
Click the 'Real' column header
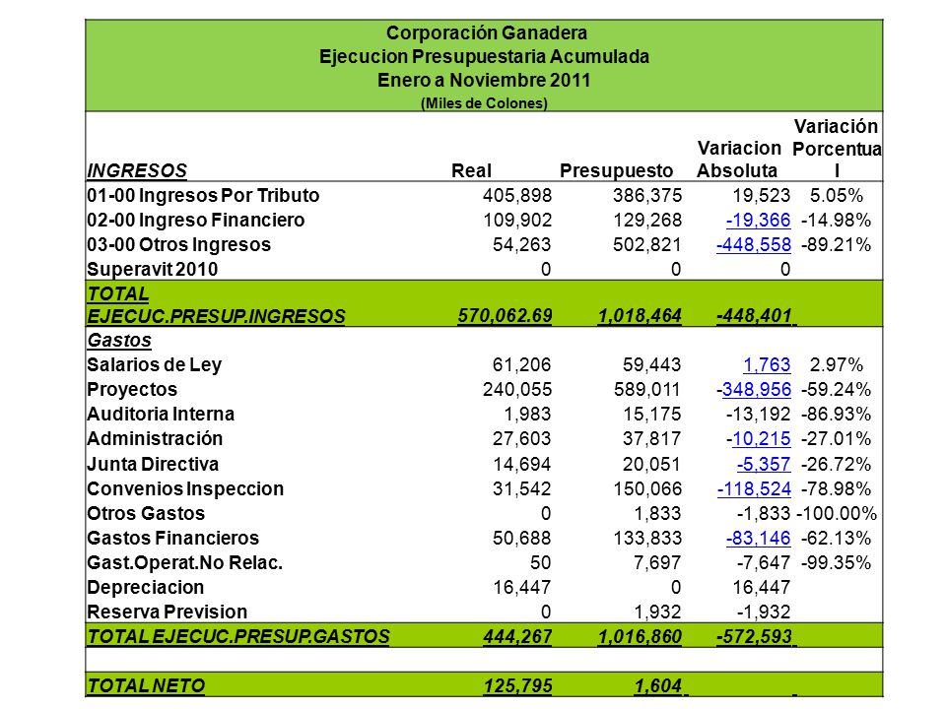click(x=471, y=170)
